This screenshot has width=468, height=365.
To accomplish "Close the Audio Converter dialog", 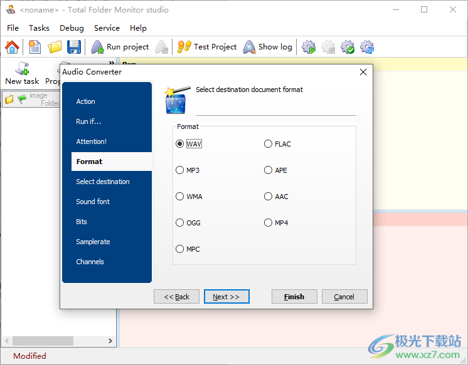I will [363, 72].
